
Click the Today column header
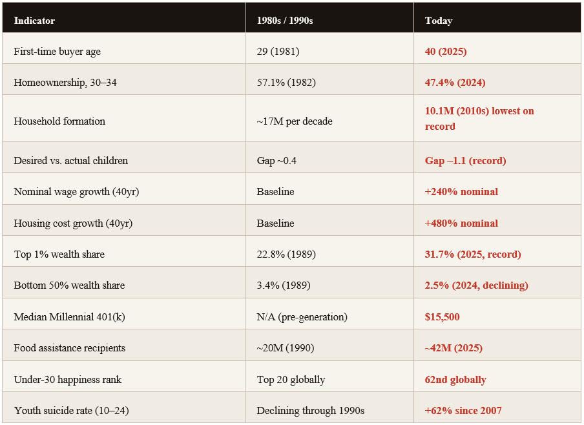(x=439, y=21)
